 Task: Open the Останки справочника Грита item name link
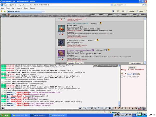[79, 50]
